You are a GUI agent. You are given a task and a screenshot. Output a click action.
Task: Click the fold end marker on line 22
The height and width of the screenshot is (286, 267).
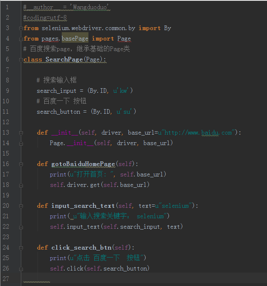[x=21, y=227]
